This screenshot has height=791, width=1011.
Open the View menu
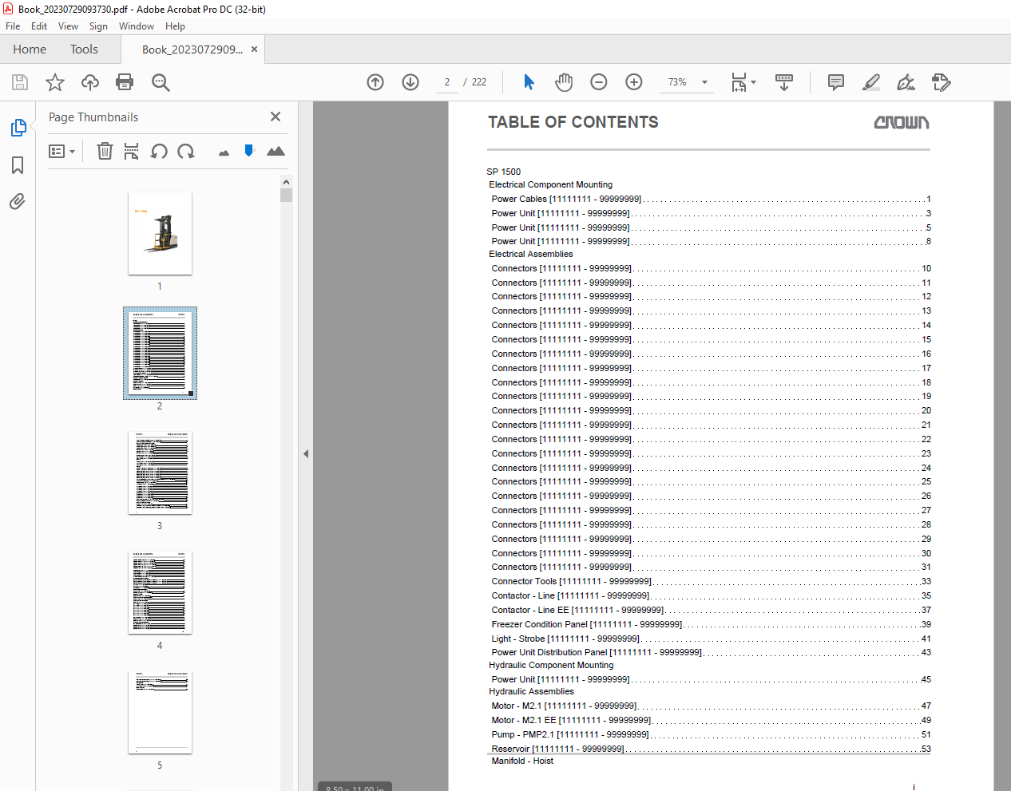click(68, 26)
